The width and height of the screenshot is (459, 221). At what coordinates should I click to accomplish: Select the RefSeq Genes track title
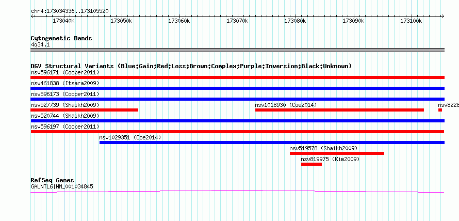pos(53,180)
